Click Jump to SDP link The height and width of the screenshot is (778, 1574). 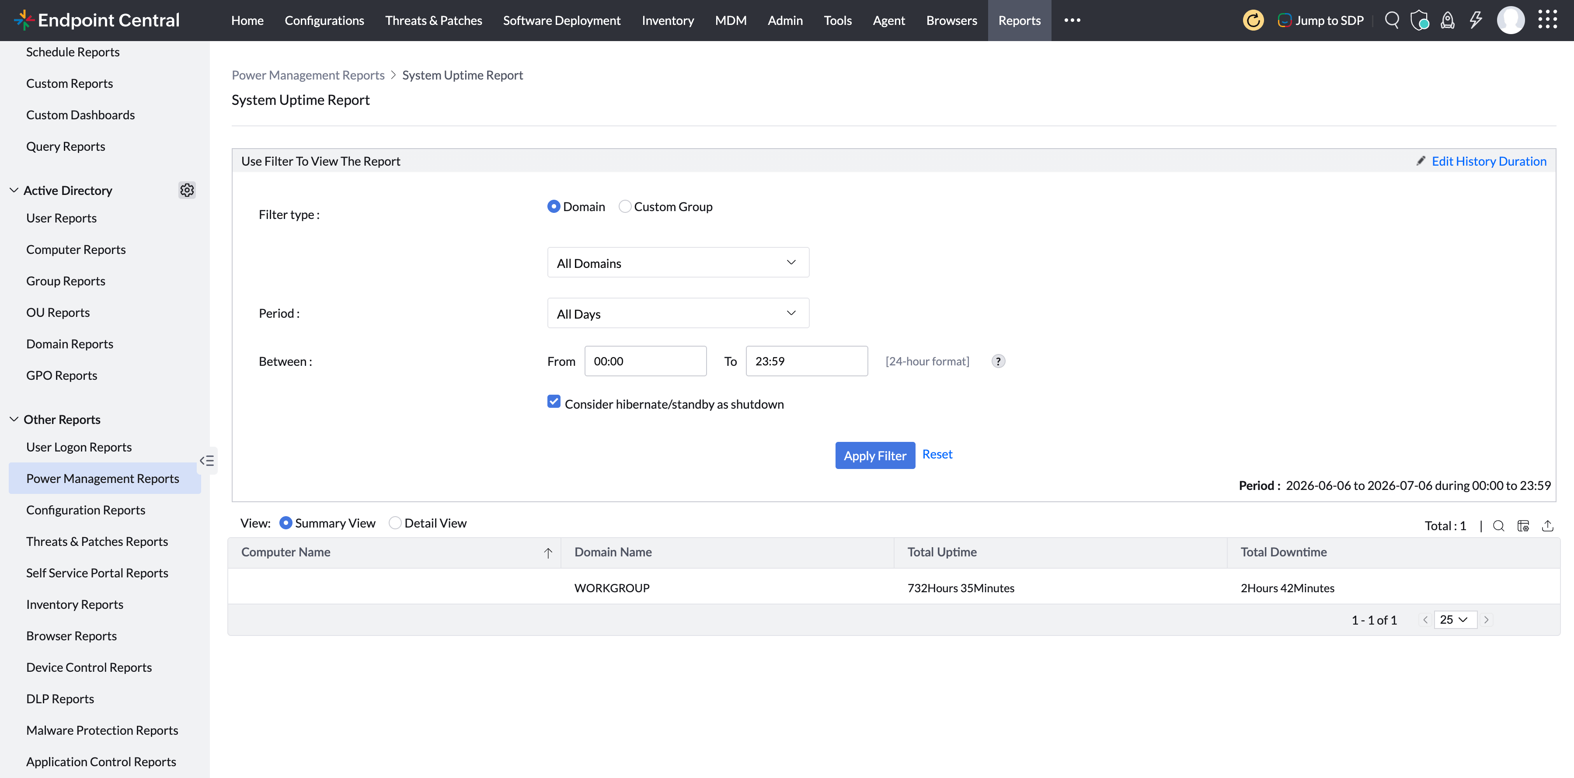(x=1320, y=20)
